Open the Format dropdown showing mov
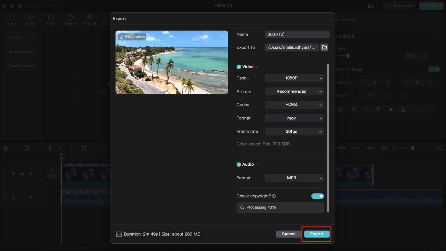The height and width of the screenshot is (251, 446). (x=294, y=118)
